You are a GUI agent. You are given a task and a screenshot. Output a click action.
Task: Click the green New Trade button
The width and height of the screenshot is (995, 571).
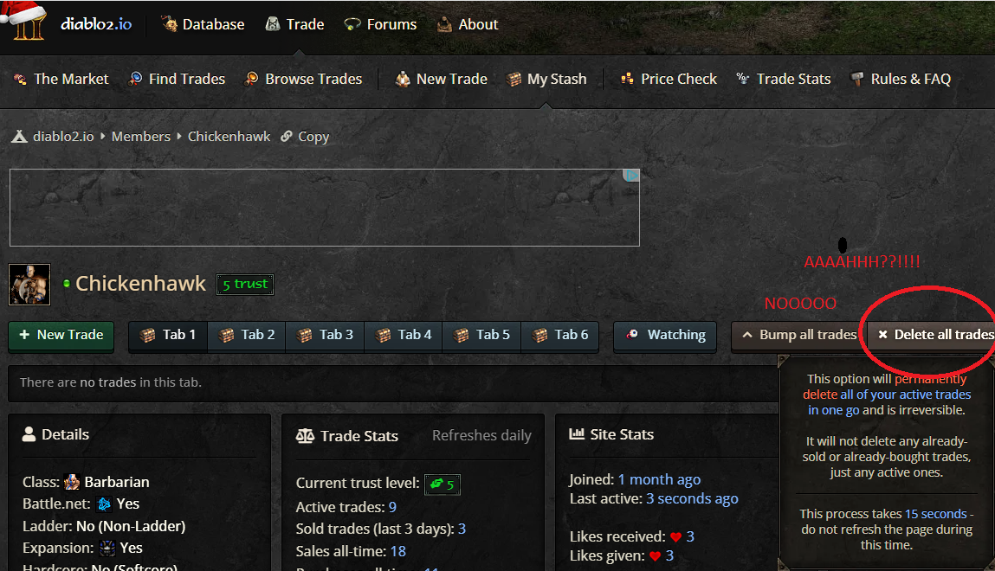tap(61, 335)
